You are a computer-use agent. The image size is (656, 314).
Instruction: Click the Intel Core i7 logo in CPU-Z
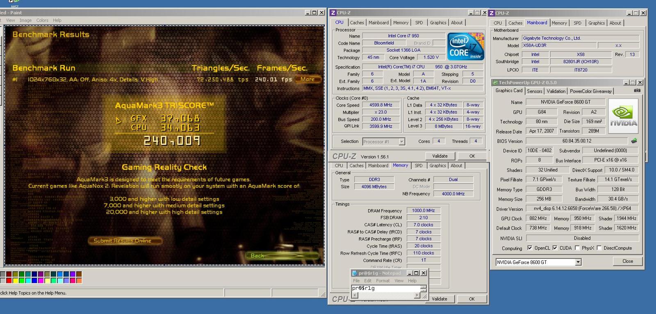465,46
